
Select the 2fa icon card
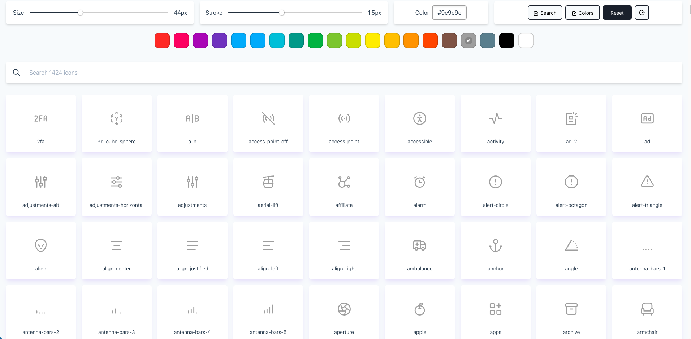click(41, 123)
